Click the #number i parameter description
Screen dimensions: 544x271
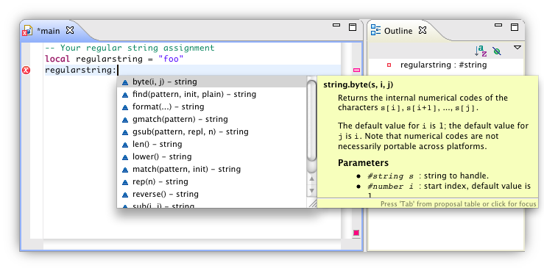(x=449, y=187)
